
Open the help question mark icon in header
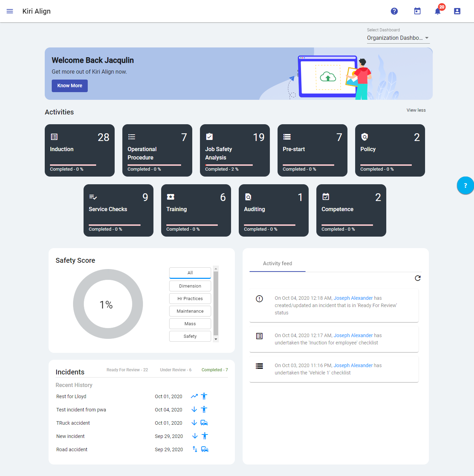pyautogui.click(x=394, y=11)
